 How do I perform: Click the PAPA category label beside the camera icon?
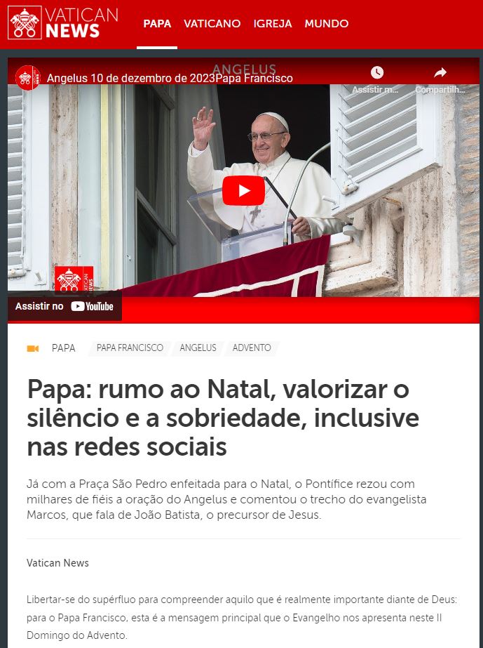64,348
